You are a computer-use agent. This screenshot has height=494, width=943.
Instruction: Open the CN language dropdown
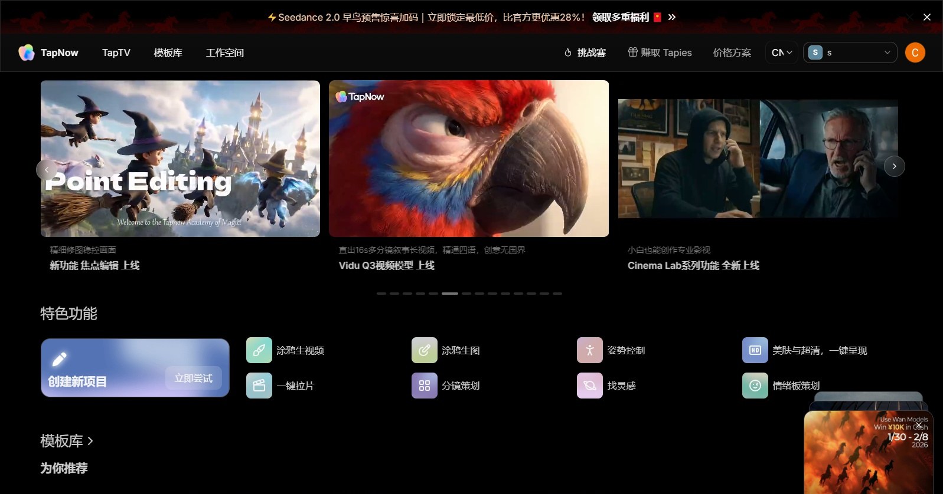point(782,52)
